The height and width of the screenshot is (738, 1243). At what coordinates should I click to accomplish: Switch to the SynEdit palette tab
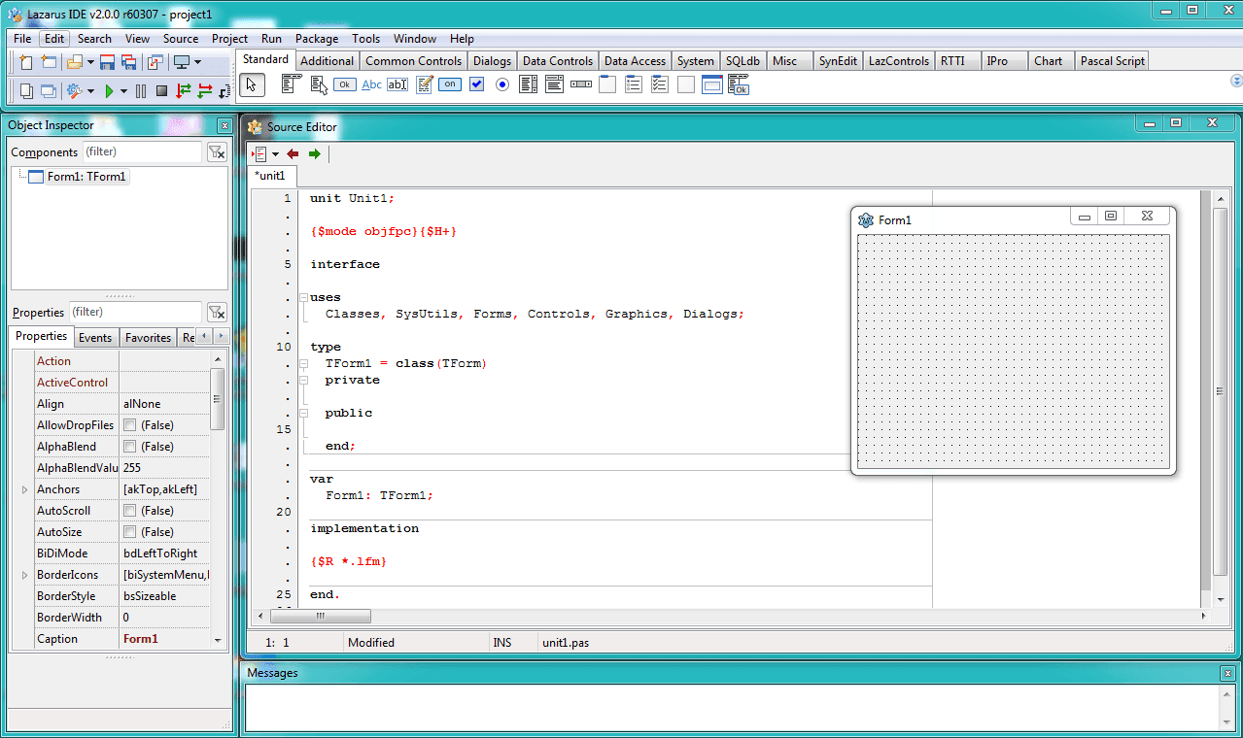pyautogui.click(x=837, y=60)
